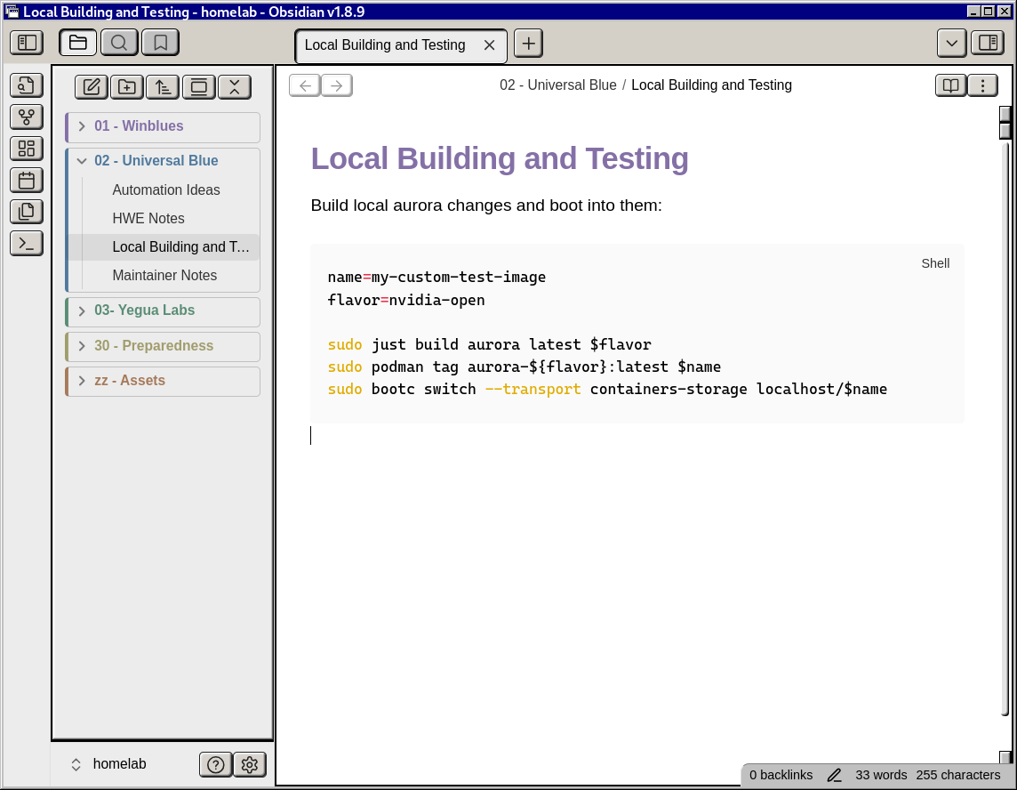Image resolution: width=1017 pixels, height=790 pixels.
Task: Create a new folder
Action: (x=127, y=87)
